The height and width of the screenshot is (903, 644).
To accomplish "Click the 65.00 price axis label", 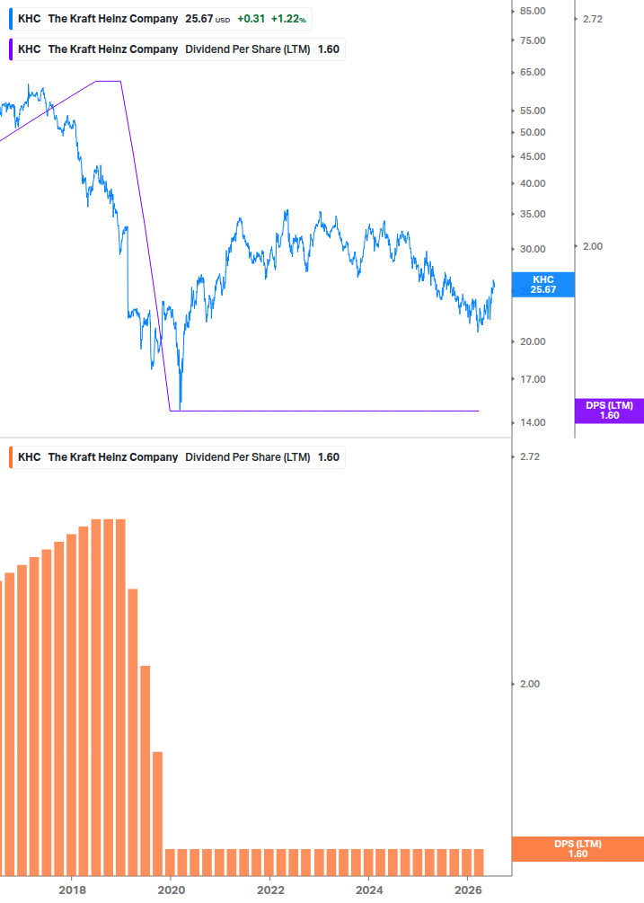I will tap(533, 73).
